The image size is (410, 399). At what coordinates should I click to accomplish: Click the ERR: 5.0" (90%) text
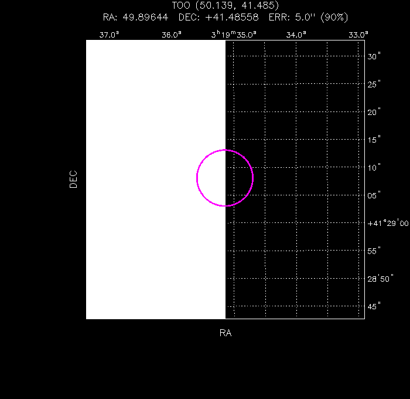click(309, 17)
